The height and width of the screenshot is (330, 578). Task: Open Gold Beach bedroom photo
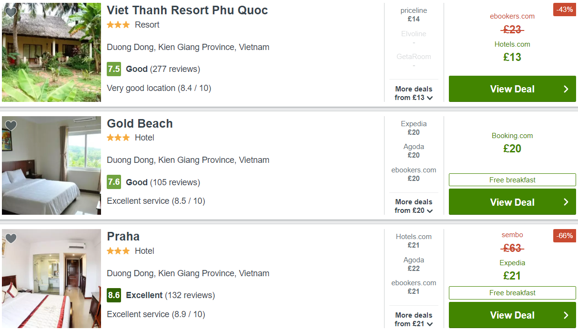click(x=51, y=165)
